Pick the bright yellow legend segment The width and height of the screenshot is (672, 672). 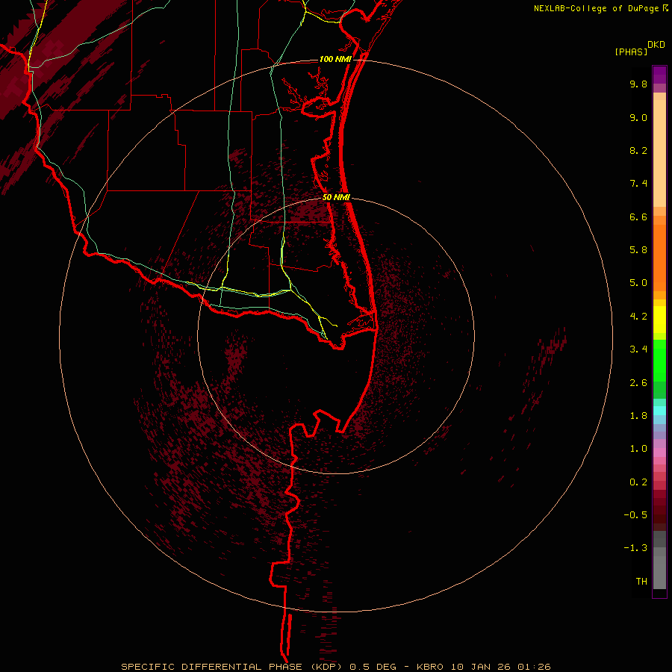tap(659, 320)
